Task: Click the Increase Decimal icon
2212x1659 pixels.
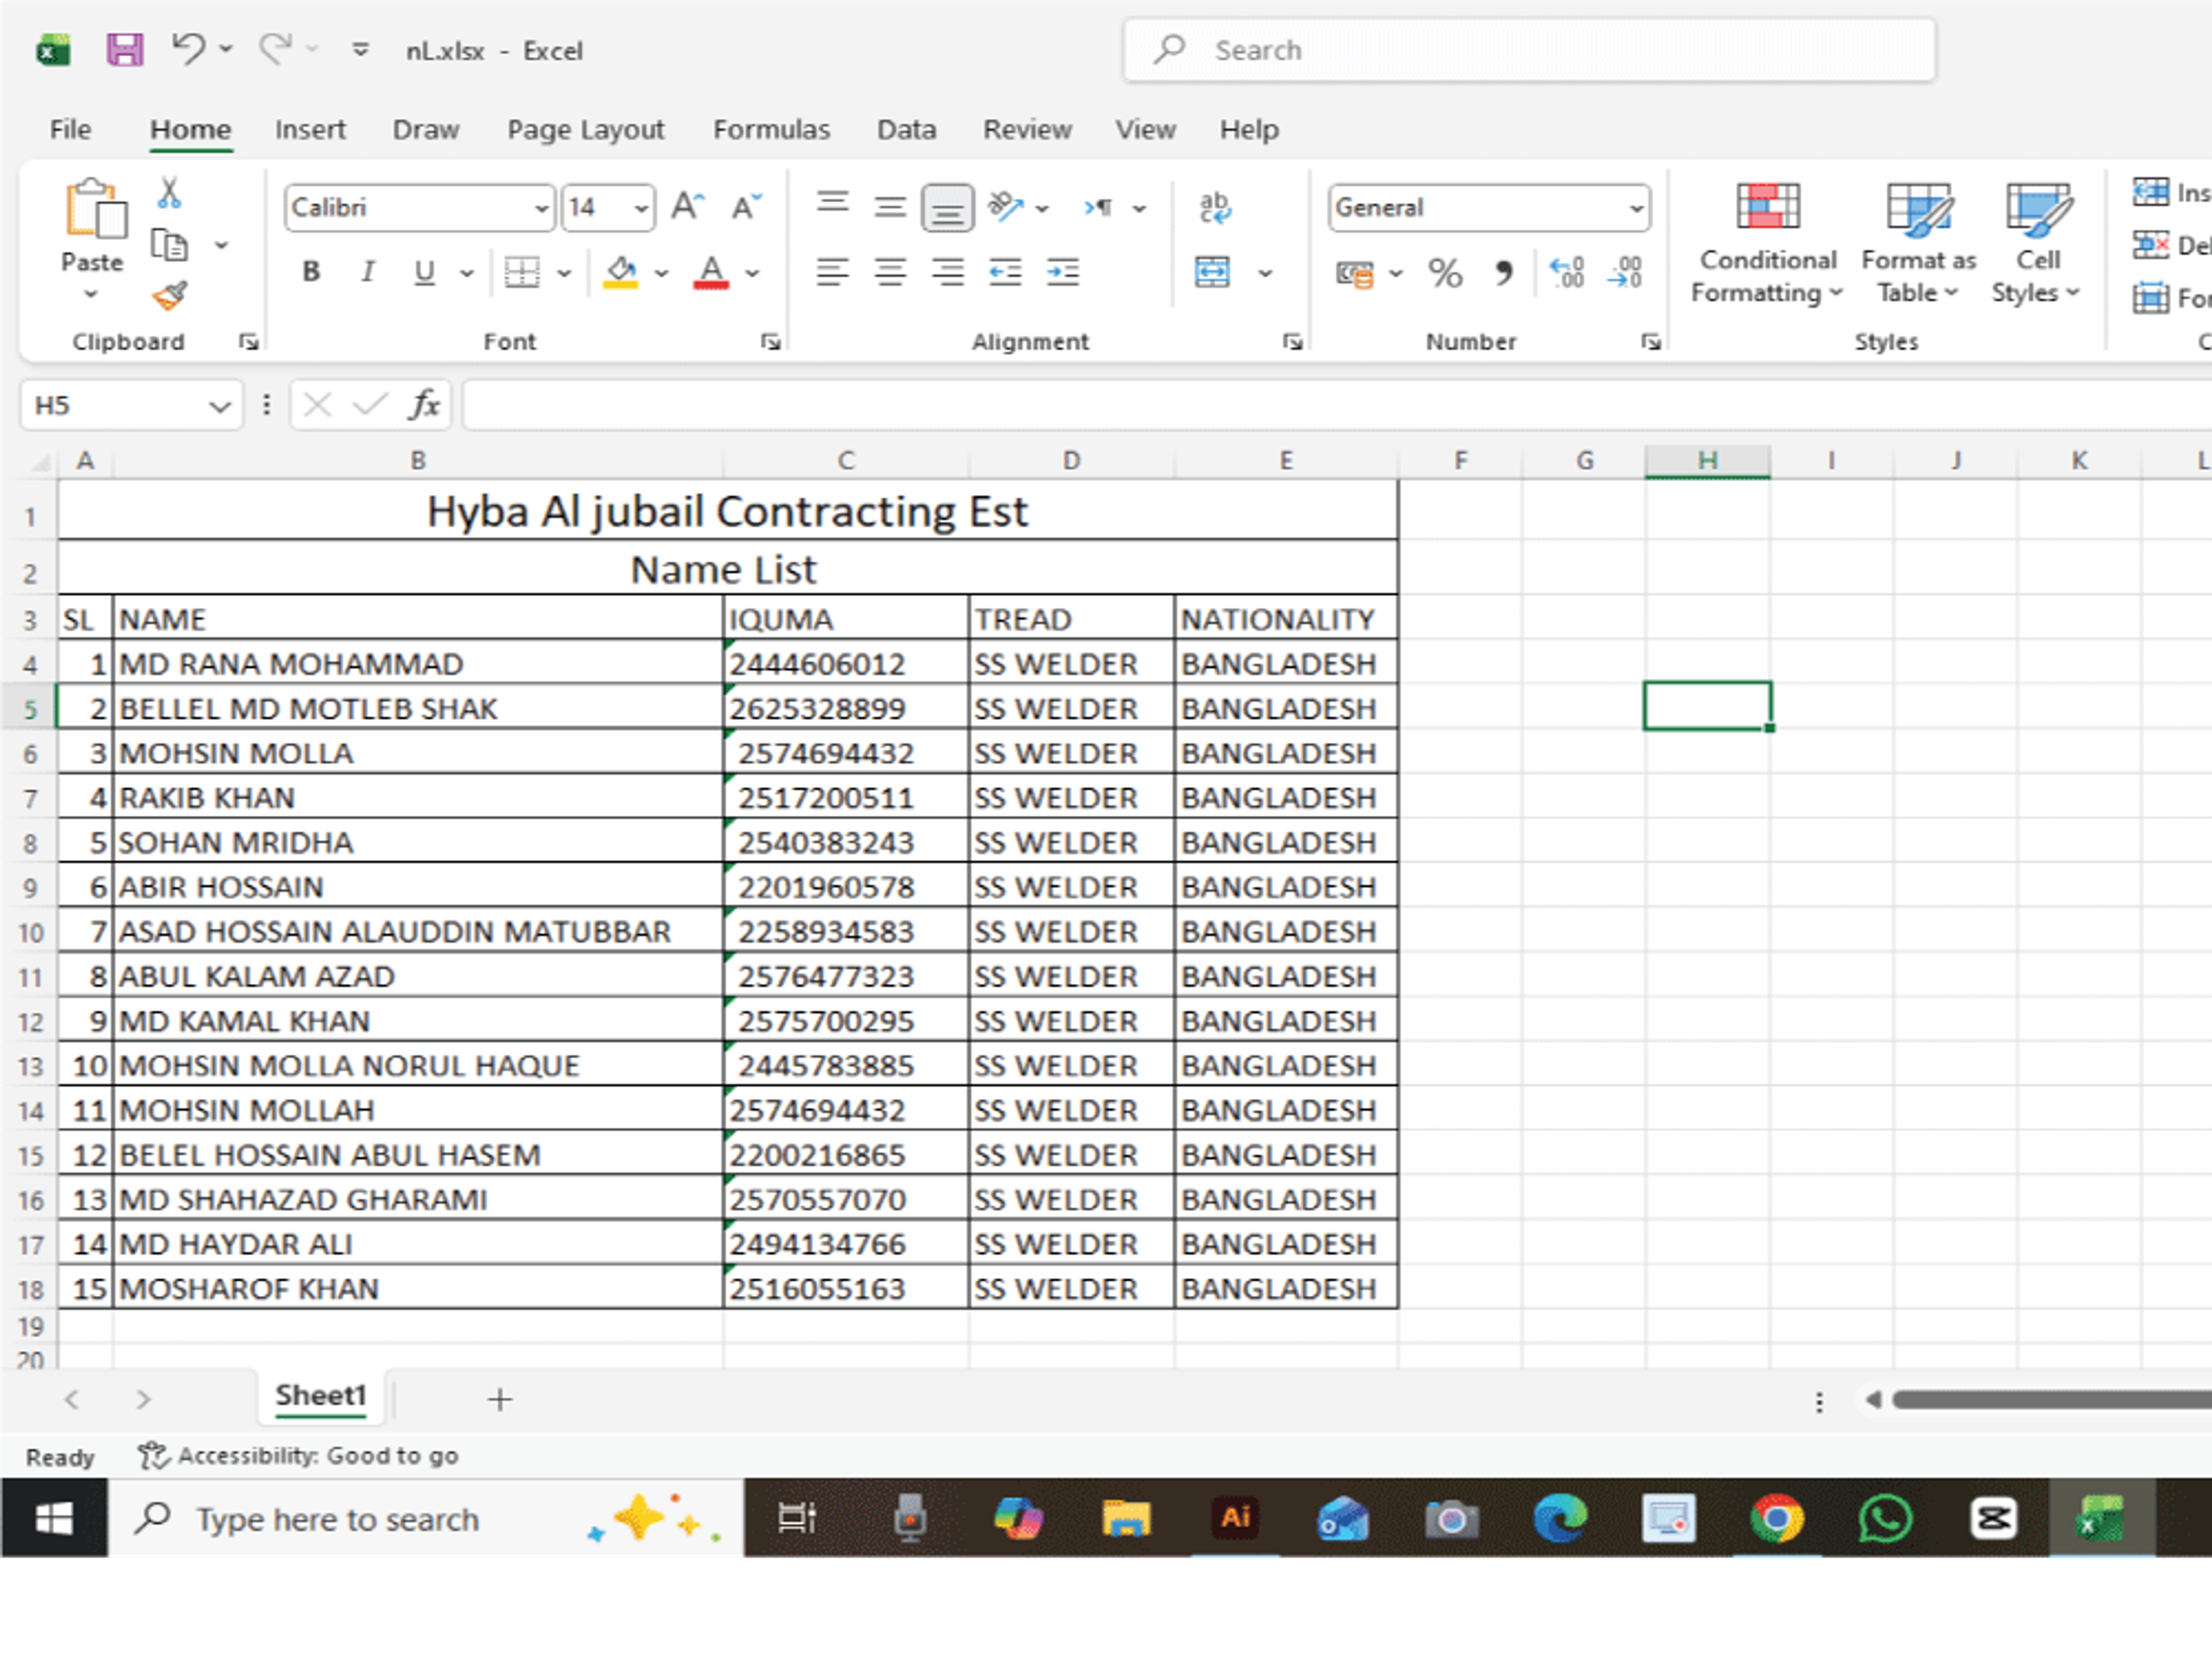Action: [1566, 272]
